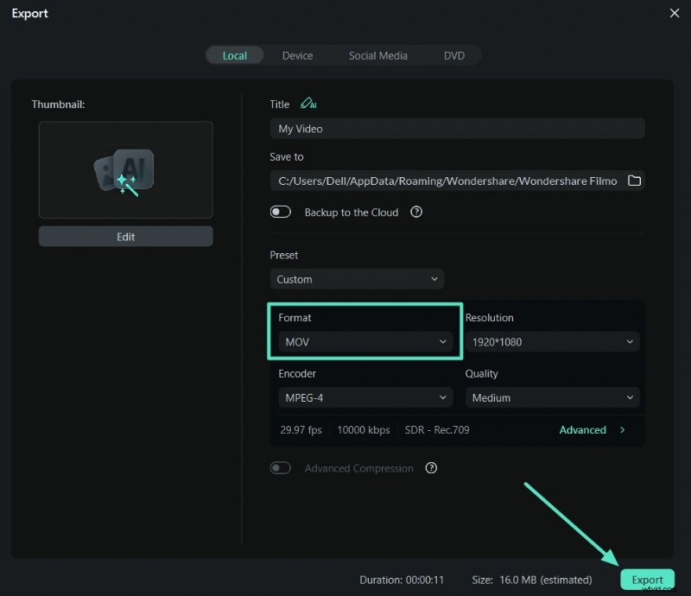Enable Backup to the Cloud toggle

(x=281, y=212)
